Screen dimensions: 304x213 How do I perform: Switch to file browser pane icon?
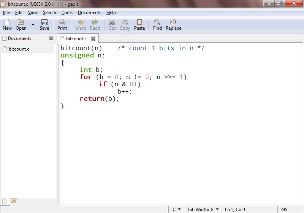[14, 201]
